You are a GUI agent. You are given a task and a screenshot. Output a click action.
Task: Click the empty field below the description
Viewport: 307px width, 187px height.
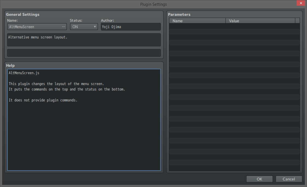[x=84, y=53]
